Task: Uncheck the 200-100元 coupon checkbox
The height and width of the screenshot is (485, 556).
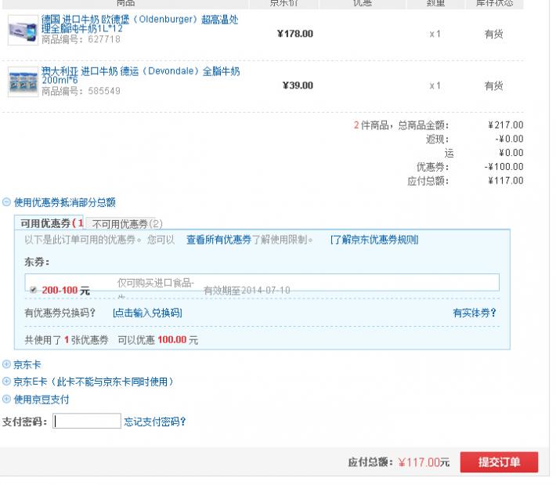Action: [33, 290]
